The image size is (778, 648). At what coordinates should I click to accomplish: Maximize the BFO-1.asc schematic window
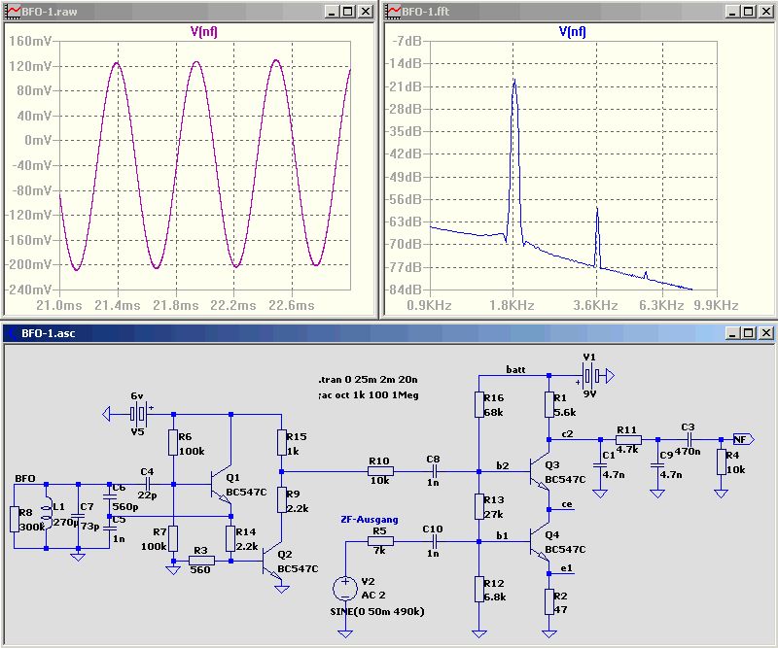click(x=749, y=332)
